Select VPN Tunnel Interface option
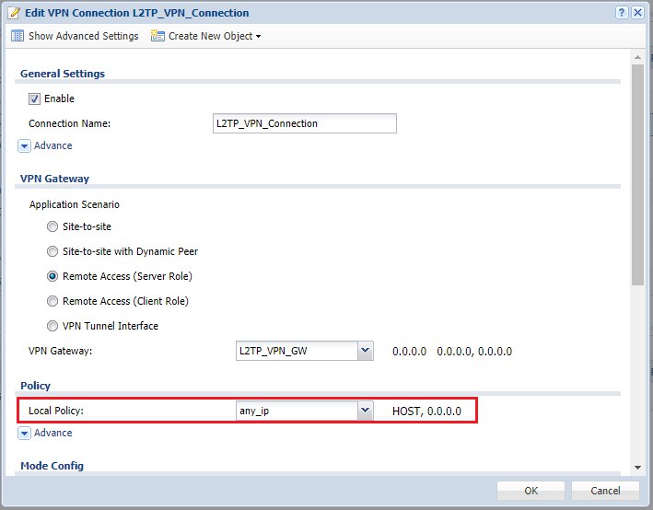Viewport: 653px width, 510px height. click(52, 326)
